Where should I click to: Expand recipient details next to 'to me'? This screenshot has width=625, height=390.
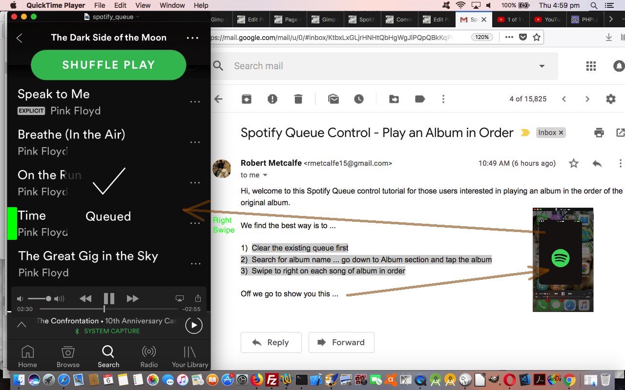265,175
